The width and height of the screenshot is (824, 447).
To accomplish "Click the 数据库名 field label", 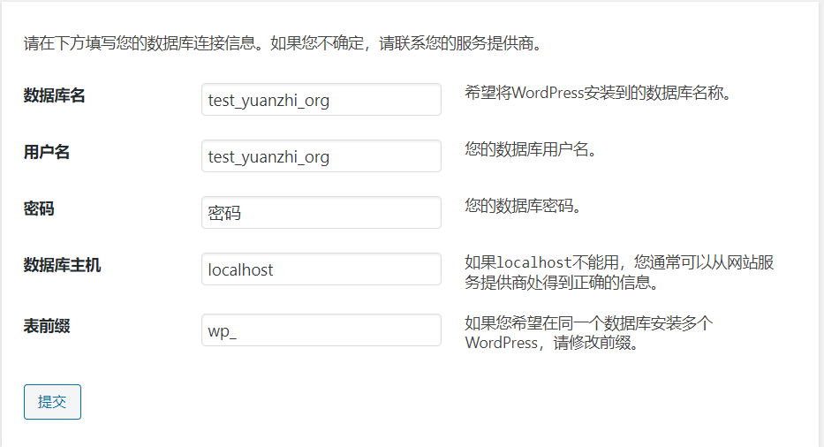I will click(x=54, y=95).
